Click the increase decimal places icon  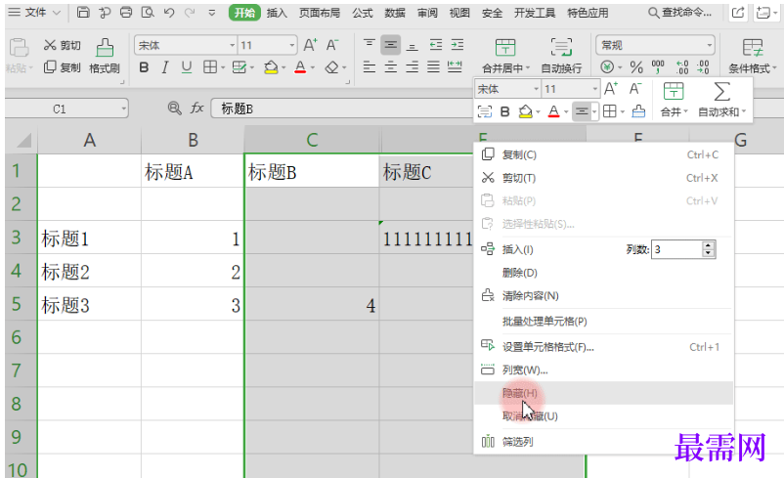pos(682,67)
